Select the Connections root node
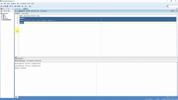The image size is (178, 100). 5,13
